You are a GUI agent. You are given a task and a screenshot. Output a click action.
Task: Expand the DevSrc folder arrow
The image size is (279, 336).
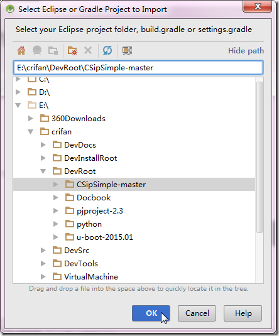click(43, 251)
